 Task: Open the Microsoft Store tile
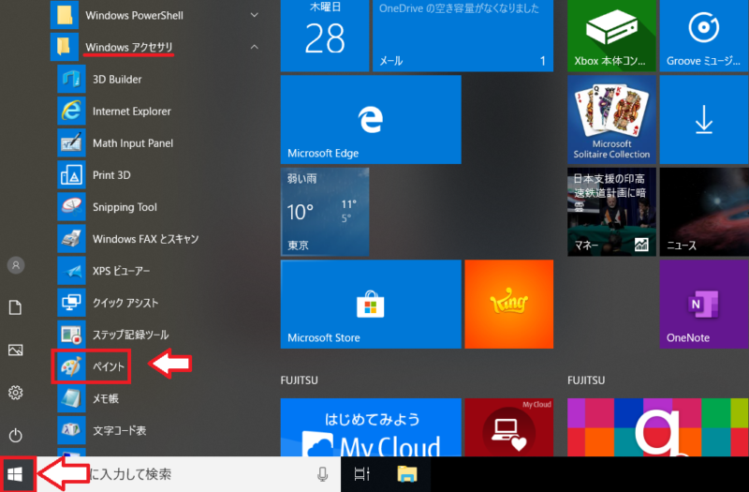[371, 304]
